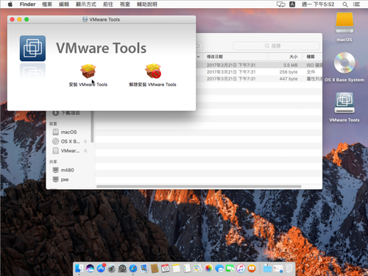Open Safari from the Dock
The height and width of the screenshot is (276, 368).
click(x=133, y=269)
